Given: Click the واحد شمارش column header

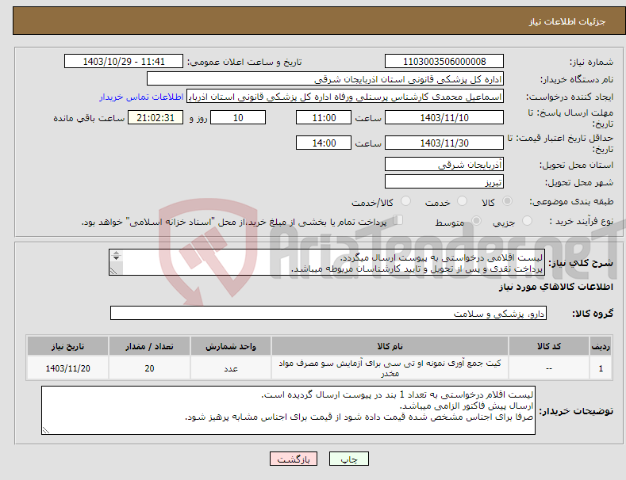Looking at the screenshot, I should click(x=231, y=346).
